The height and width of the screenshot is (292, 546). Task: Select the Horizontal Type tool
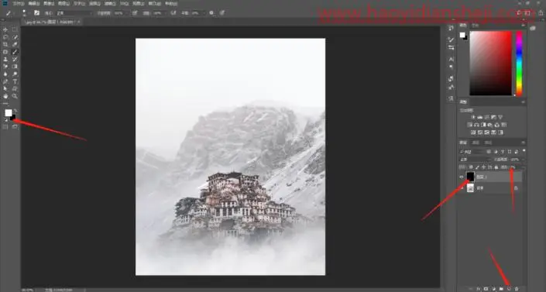[x=15, y=81]
